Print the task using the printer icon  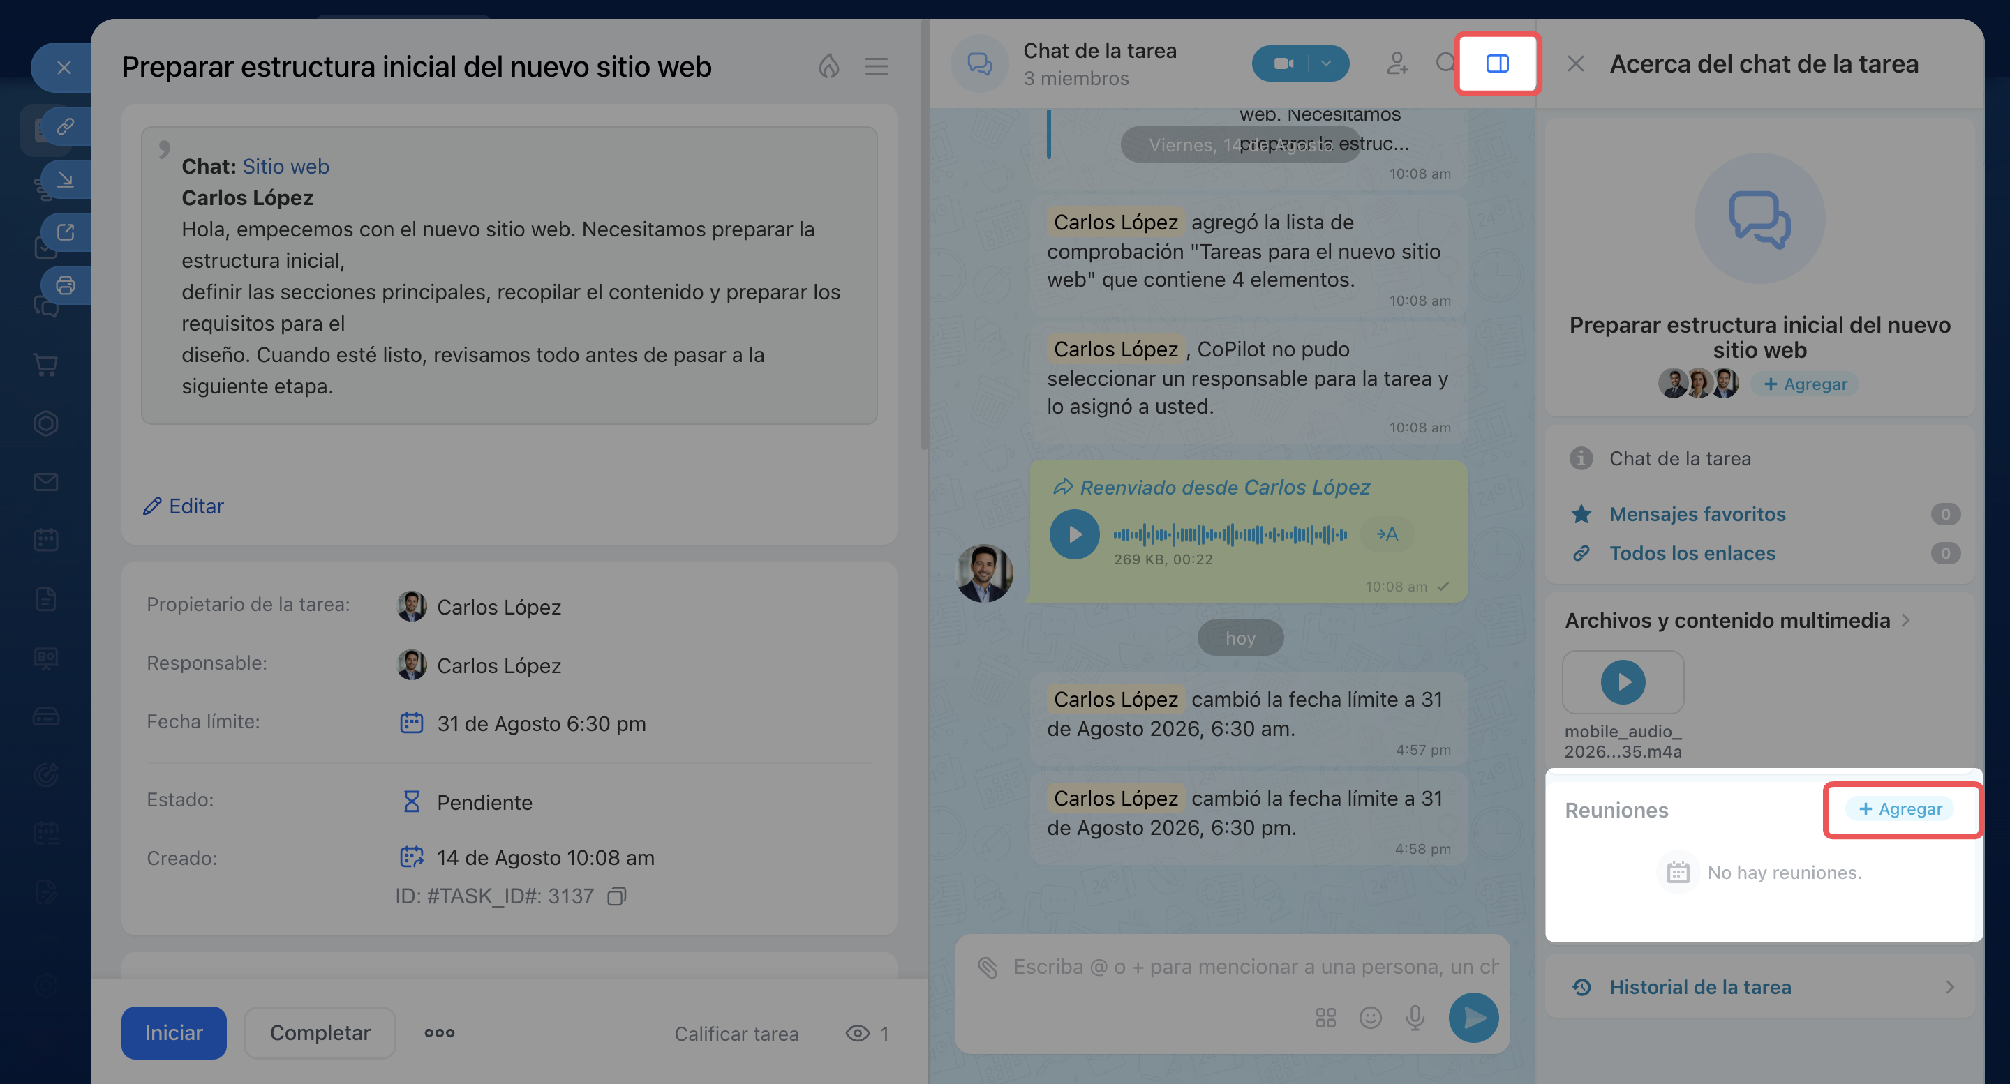click(66, 285)
